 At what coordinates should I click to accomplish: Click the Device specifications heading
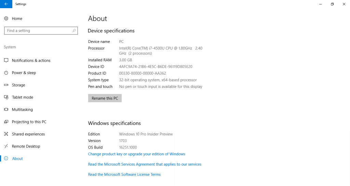(x=111, y=31)
